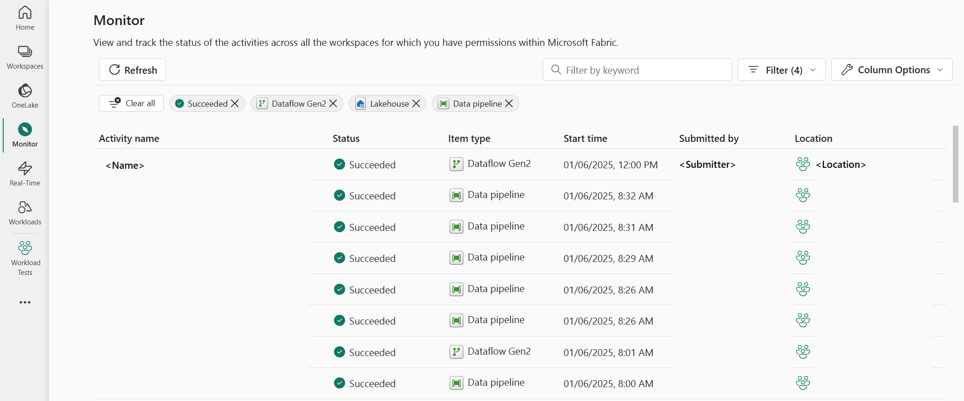Image resolution: width=964 pixels, height=401 pixels.
Task: Sort by the Item type column header
Action: click(x=469, y=139)
